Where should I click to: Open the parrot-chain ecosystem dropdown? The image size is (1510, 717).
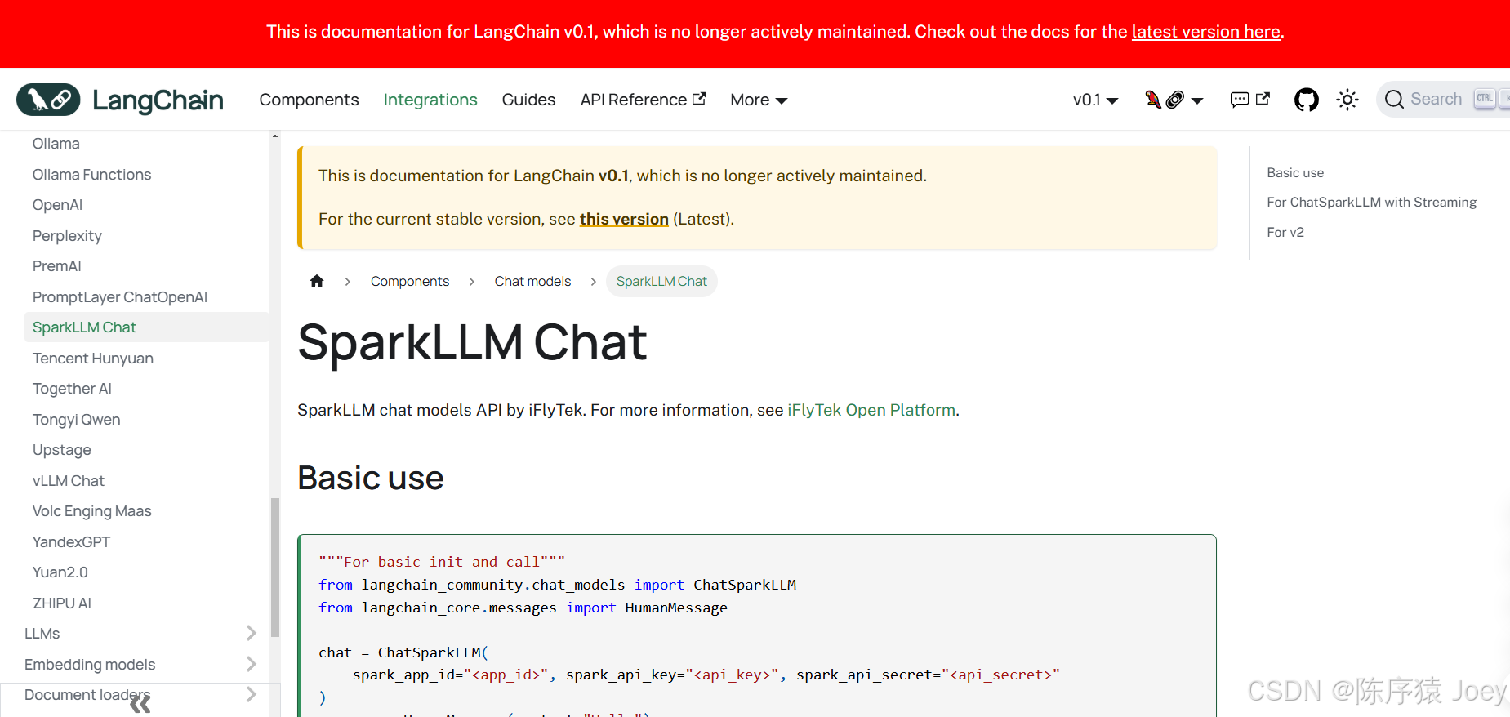point(1174,100)
